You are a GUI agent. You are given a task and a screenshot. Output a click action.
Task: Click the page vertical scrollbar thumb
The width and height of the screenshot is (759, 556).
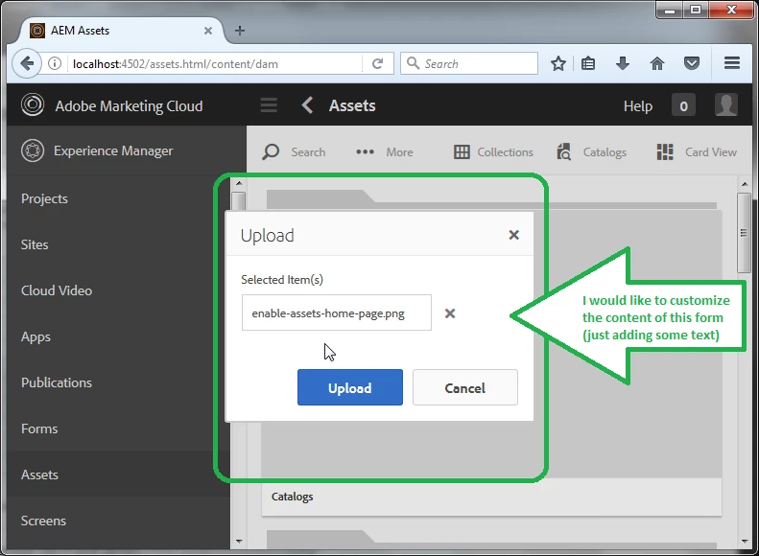tap(744, 233)
